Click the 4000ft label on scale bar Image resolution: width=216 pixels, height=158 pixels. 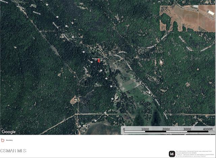pyautogui.click(x=208, y=129)
